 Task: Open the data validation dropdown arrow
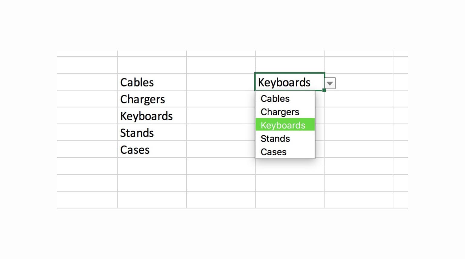[330, 83]
